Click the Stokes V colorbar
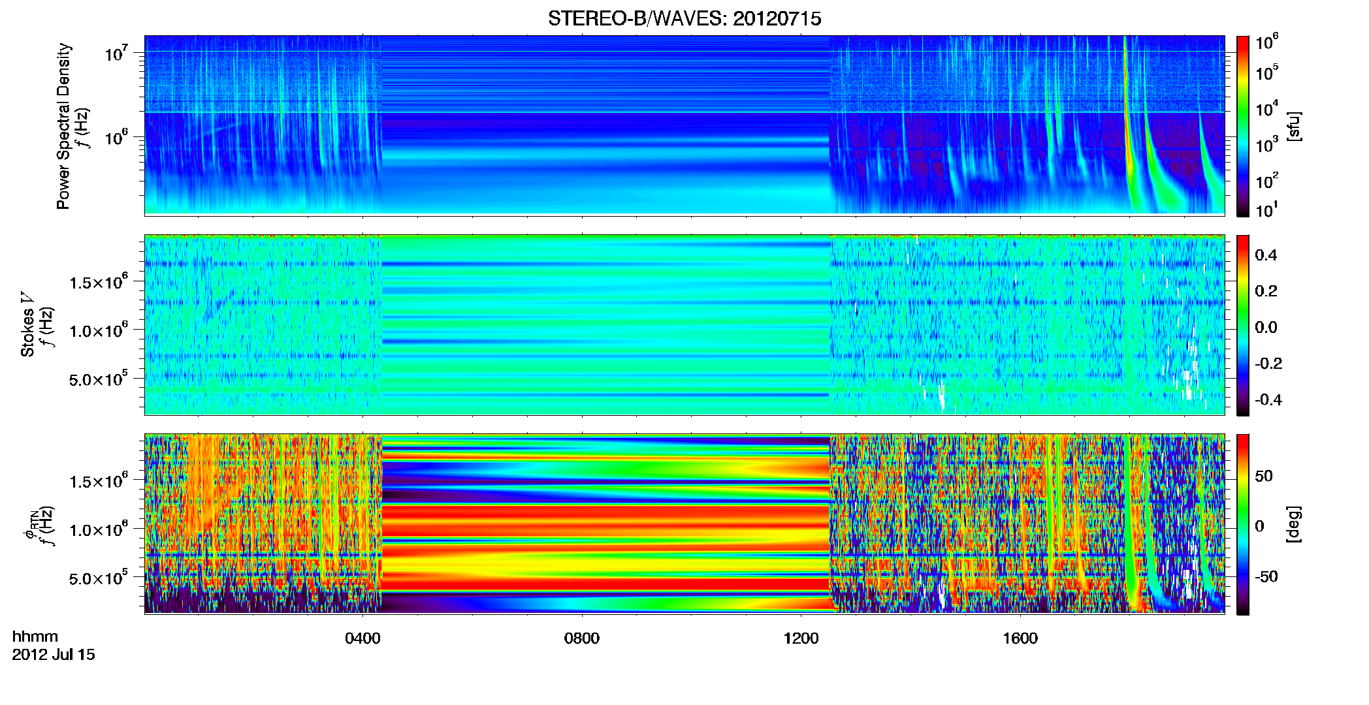Screen dimensions: 1369x705 tap(1243, 325)
